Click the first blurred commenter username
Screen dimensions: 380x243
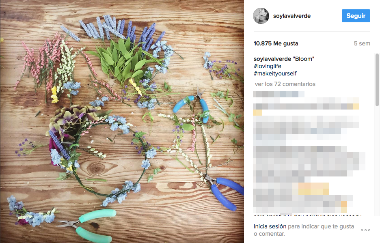point(279,94)
